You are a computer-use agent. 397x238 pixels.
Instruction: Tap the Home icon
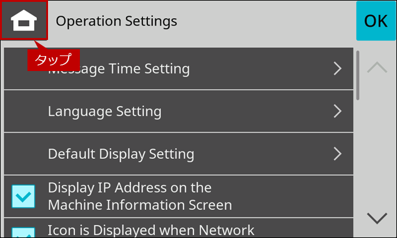coord(24,20)
